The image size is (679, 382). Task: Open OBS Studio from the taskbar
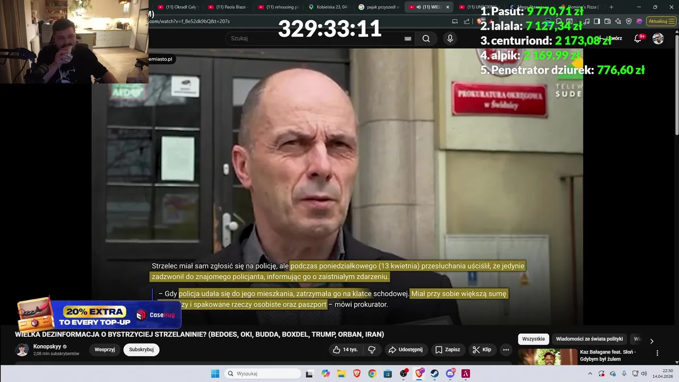pyautogui.click(x=403, y=374)
